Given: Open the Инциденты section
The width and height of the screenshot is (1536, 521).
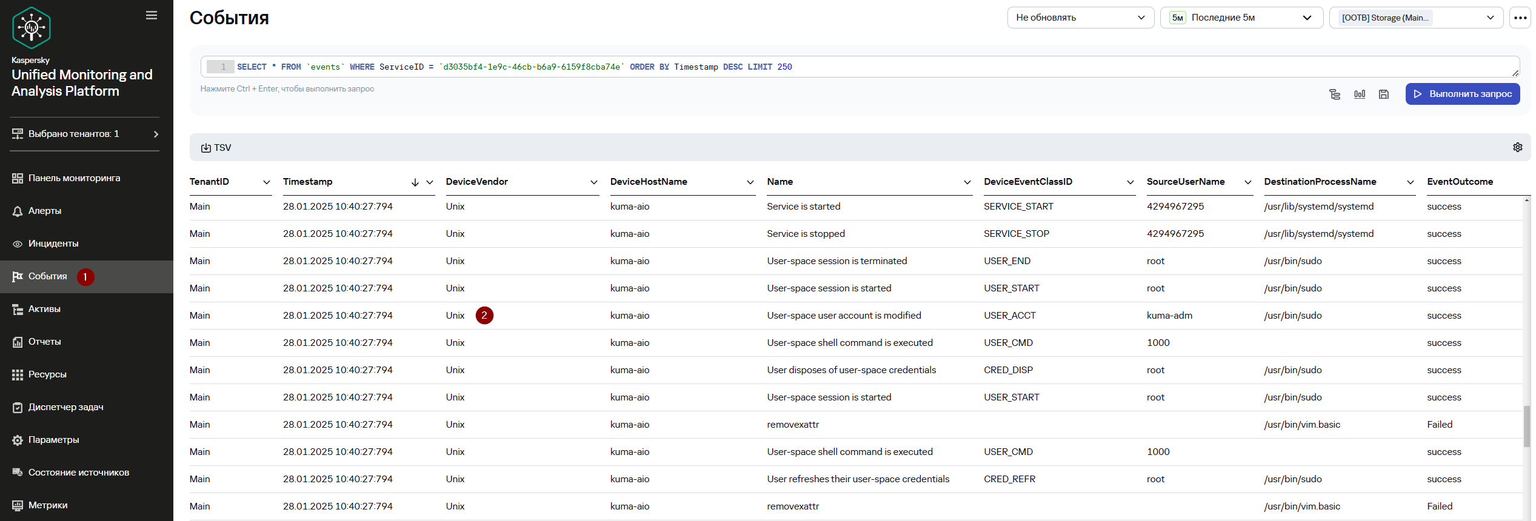Looking at the screenshot, I should [53, 244].
